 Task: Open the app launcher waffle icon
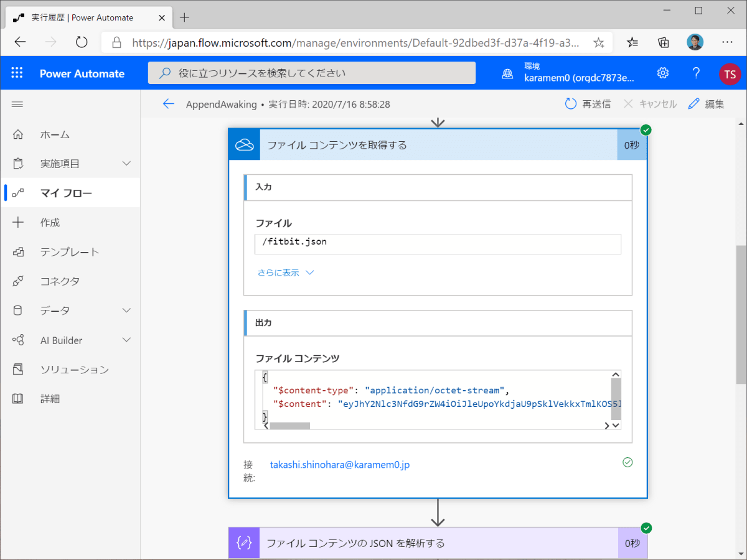tap(17, 73)
